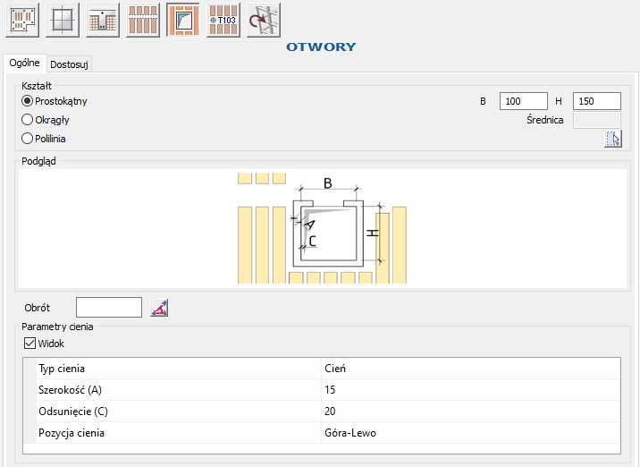The width and height of the screenshot is (640, 467).
Task: Select the Prostokątny shape option
Action: point(28,101)
